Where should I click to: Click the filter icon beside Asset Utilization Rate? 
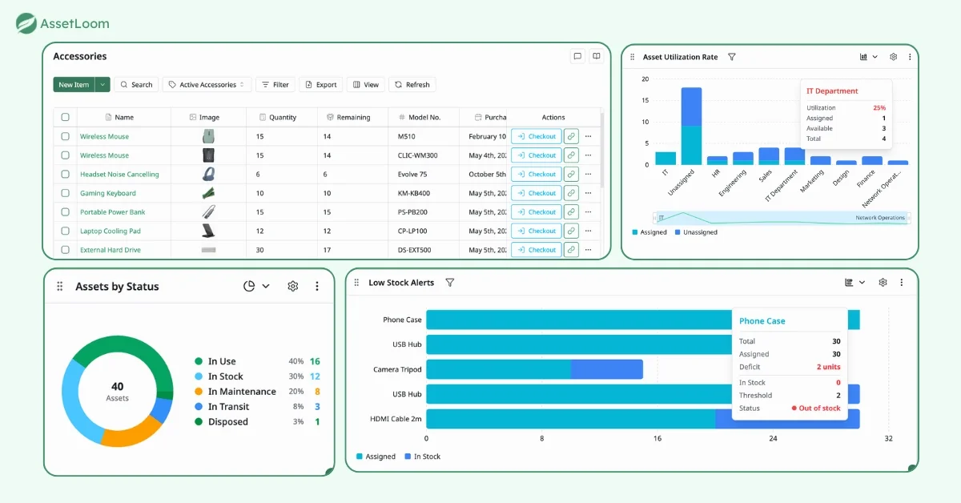(x=732, y=57)
